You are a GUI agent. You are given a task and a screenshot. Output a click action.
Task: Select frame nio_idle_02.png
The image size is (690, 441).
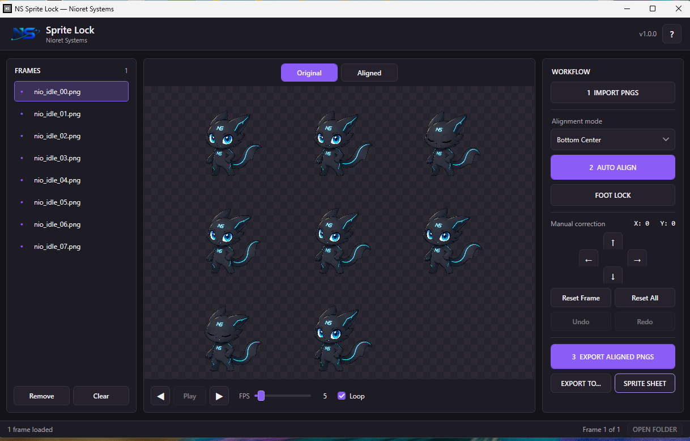71,136
